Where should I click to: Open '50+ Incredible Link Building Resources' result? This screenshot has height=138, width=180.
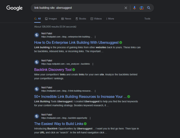(80, 97)
